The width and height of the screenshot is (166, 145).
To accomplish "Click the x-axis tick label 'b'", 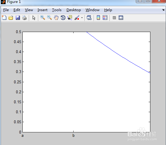I will tap(73, 135).
